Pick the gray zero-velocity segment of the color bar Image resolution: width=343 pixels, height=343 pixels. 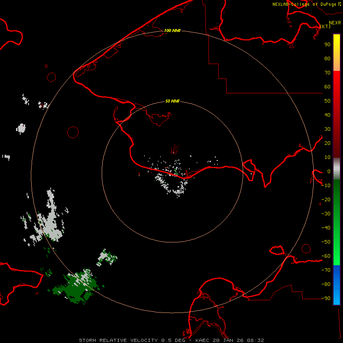pyautogui.click(x=337, y=169)
